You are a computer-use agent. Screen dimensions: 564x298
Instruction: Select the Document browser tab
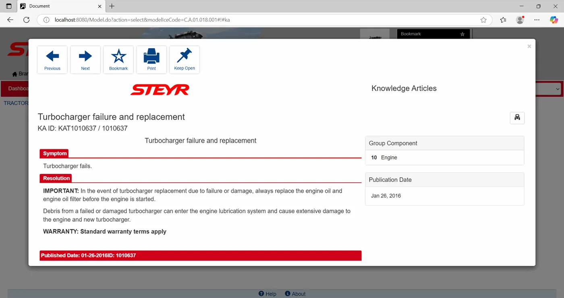point(61,6)
